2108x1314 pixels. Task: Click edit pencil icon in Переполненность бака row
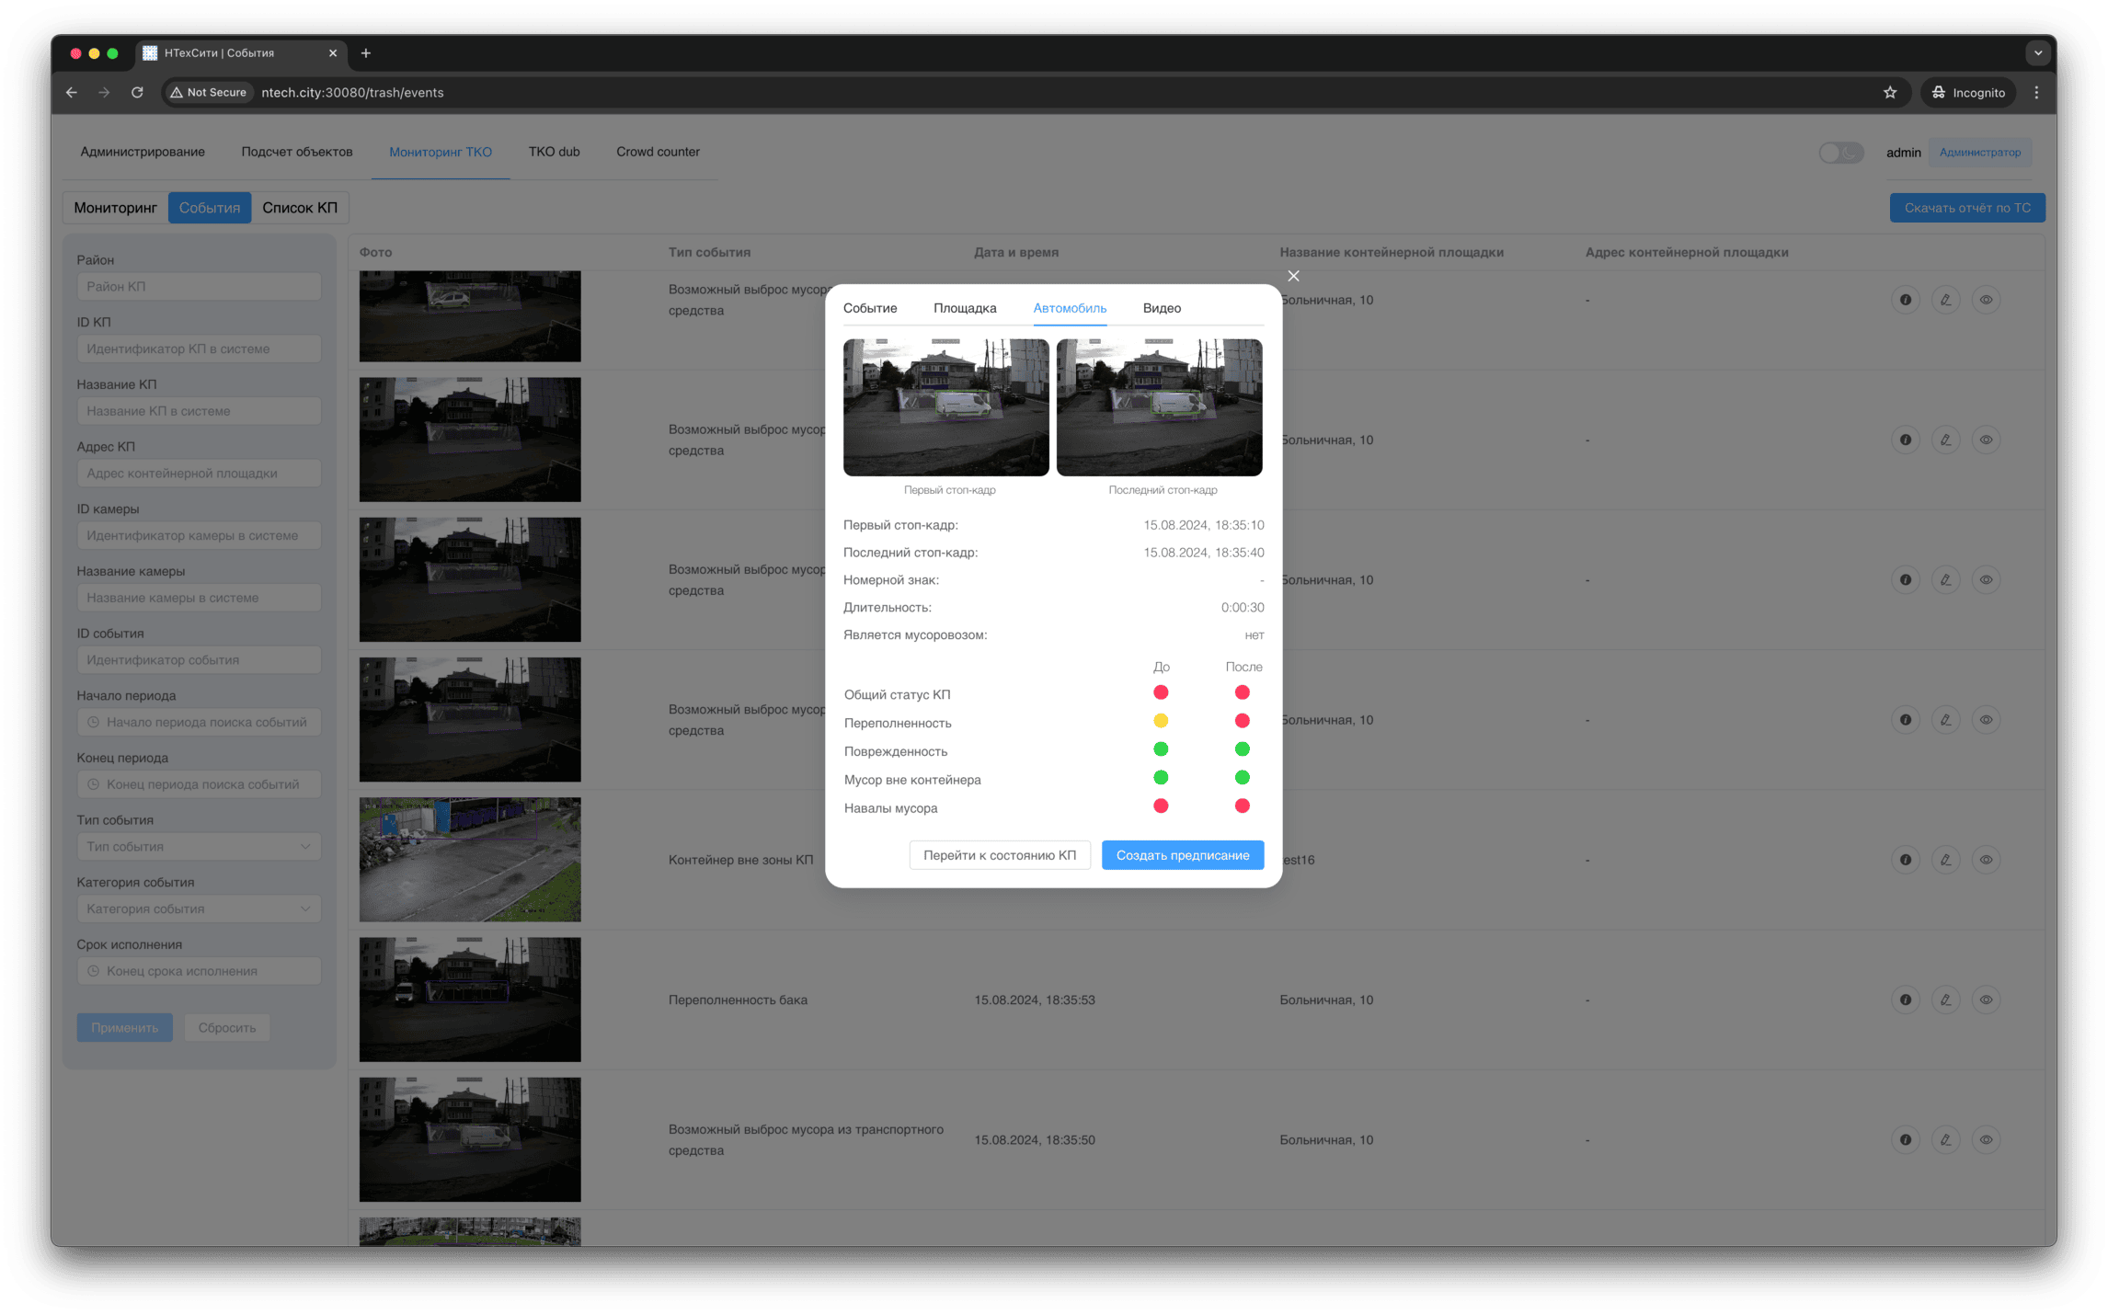click(1945, 1000)
